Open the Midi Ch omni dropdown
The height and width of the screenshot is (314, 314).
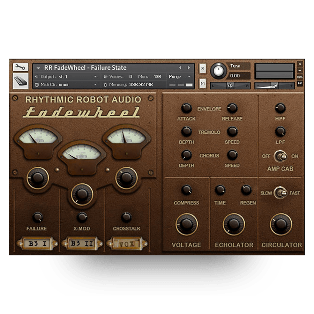coord(95,85)
